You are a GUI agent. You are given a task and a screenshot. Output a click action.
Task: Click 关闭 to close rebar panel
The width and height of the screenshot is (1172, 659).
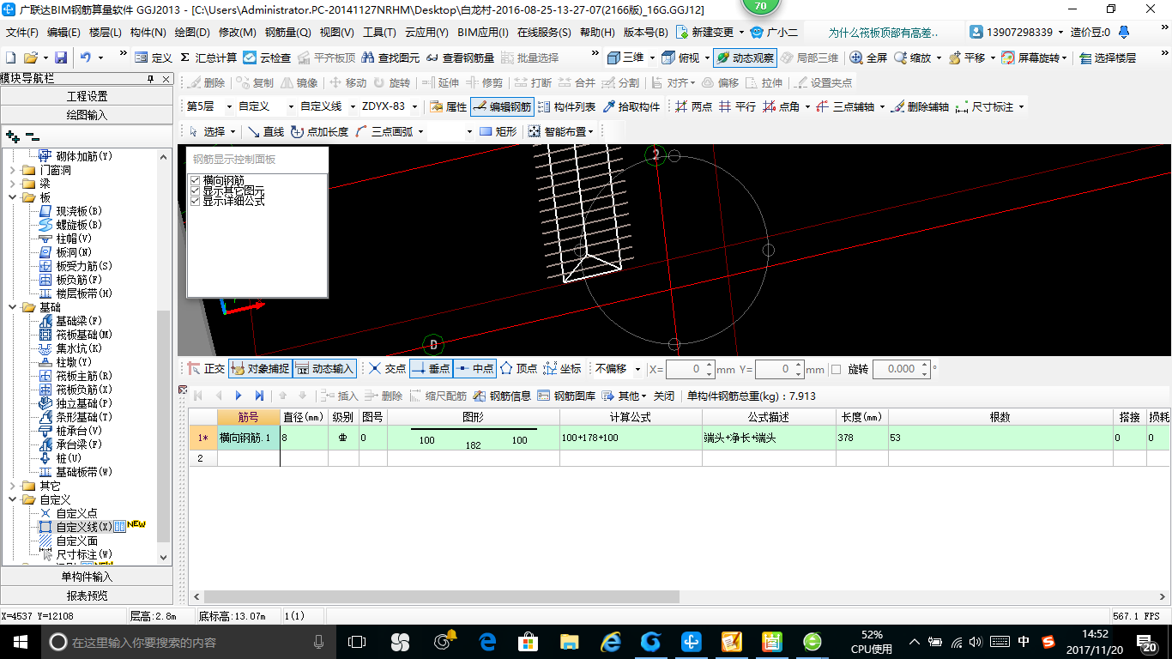point(663,396)
